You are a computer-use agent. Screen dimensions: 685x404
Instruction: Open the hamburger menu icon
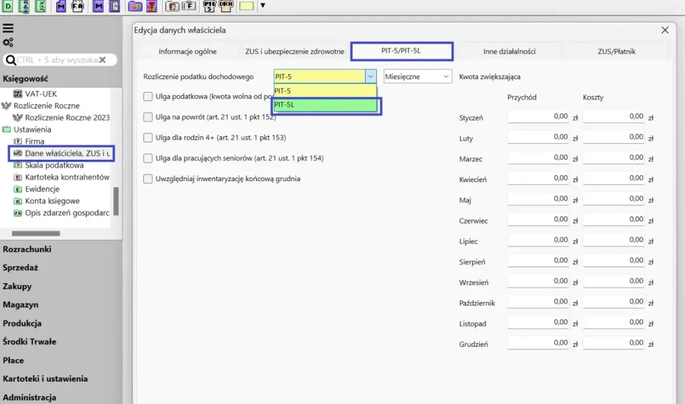pos(8,28)
